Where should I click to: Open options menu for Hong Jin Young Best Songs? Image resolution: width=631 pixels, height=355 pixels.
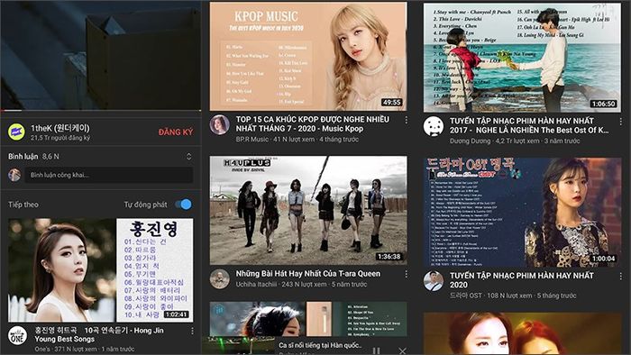(192, 331)
